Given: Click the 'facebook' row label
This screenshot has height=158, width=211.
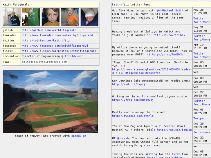Looking at the screenshot, I should pyautogui.click(x=9, y=46).
